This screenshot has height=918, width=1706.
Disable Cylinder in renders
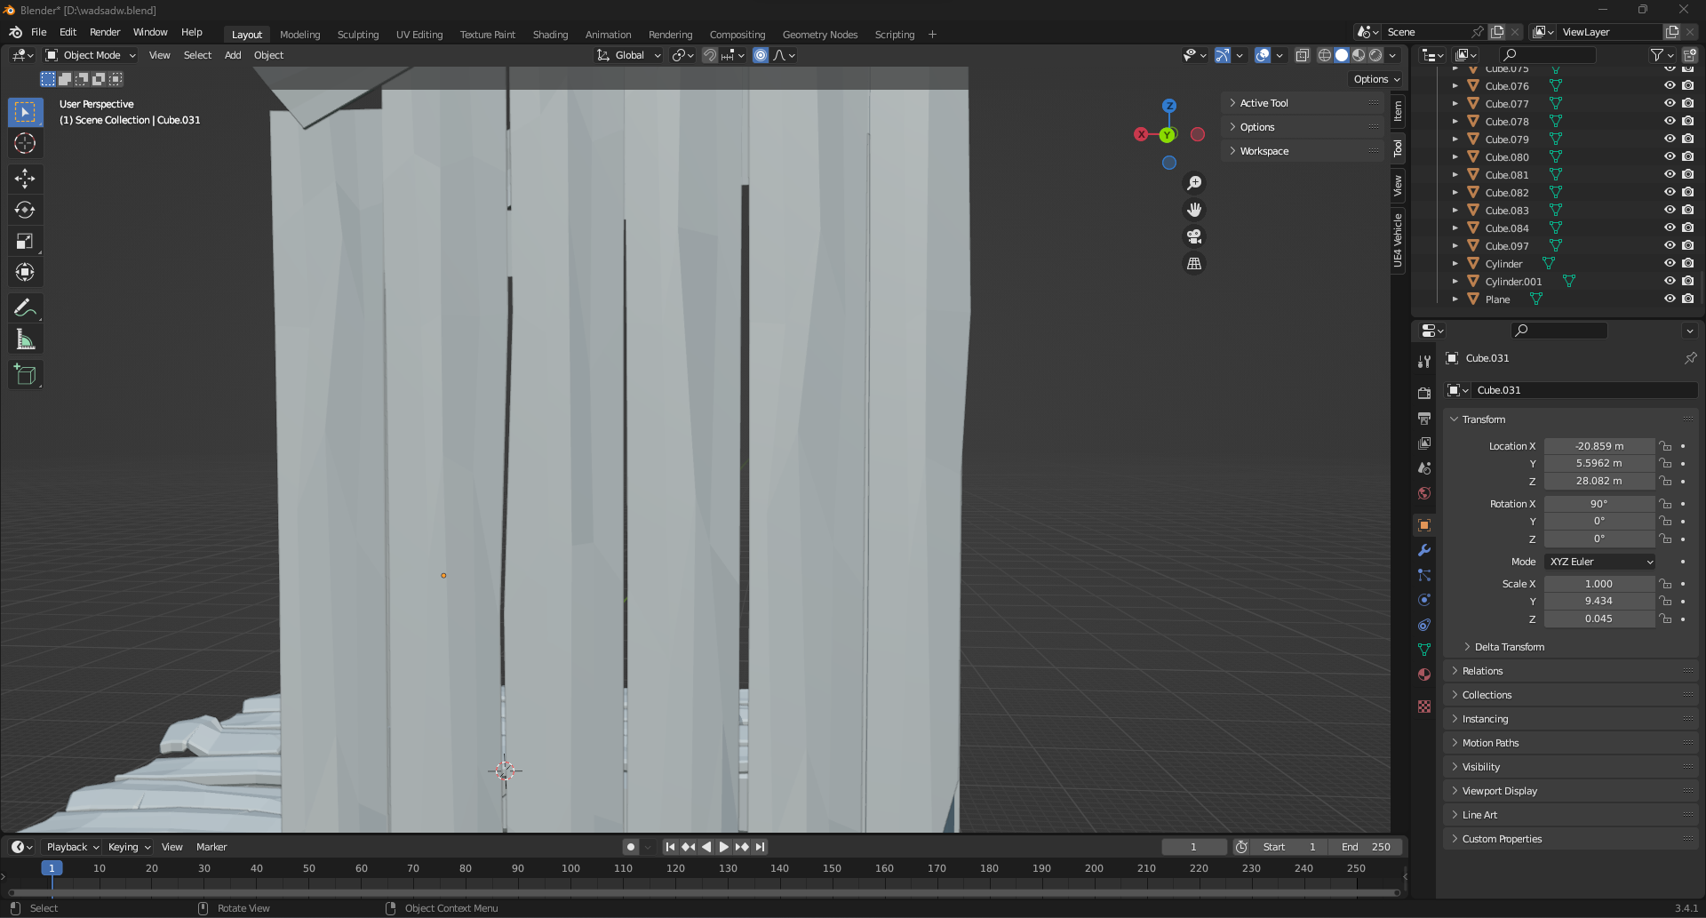1687,264
